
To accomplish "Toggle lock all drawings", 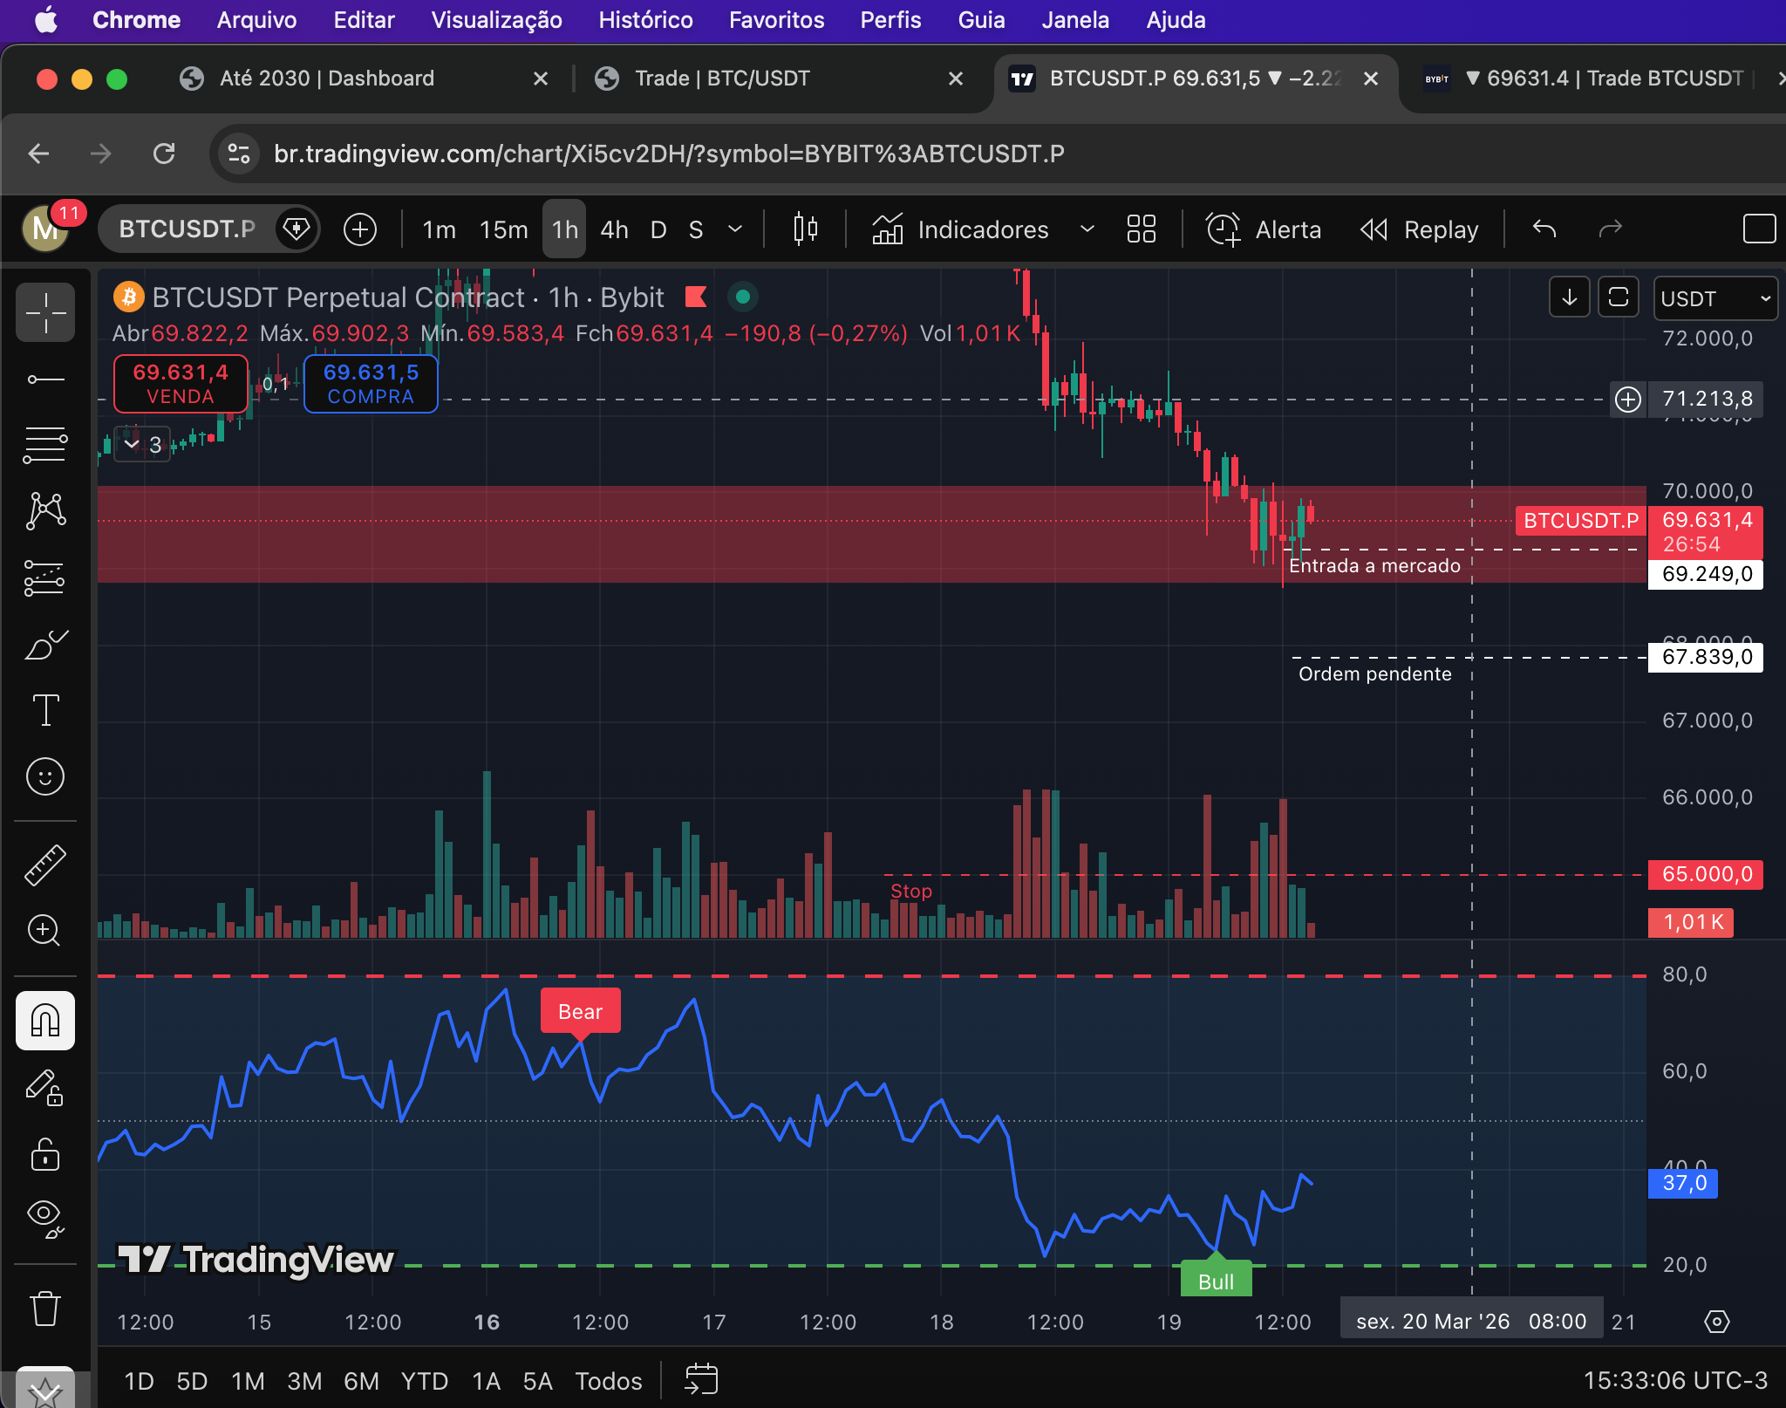I will [45, 1154].
